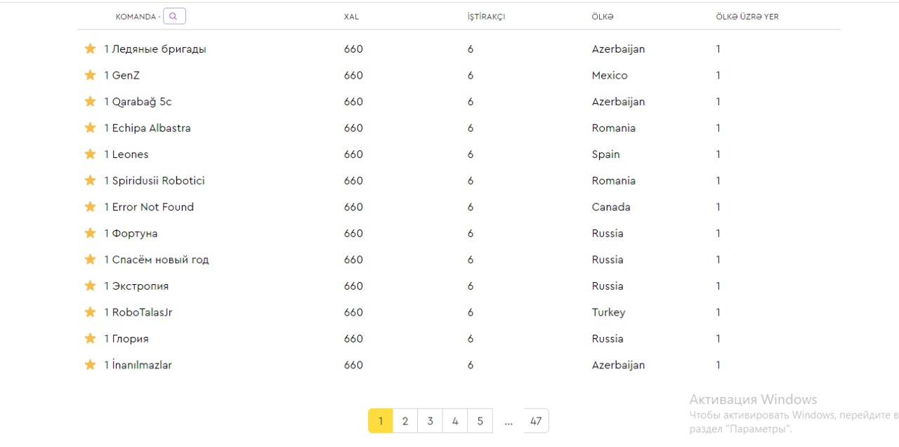
Task: Go to page 2 of results
Action: coord(405,421)
